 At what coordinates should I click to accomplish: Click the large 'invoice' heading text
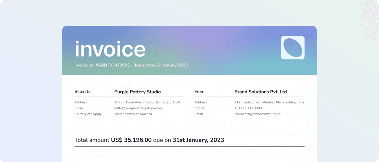coord(110,49)
